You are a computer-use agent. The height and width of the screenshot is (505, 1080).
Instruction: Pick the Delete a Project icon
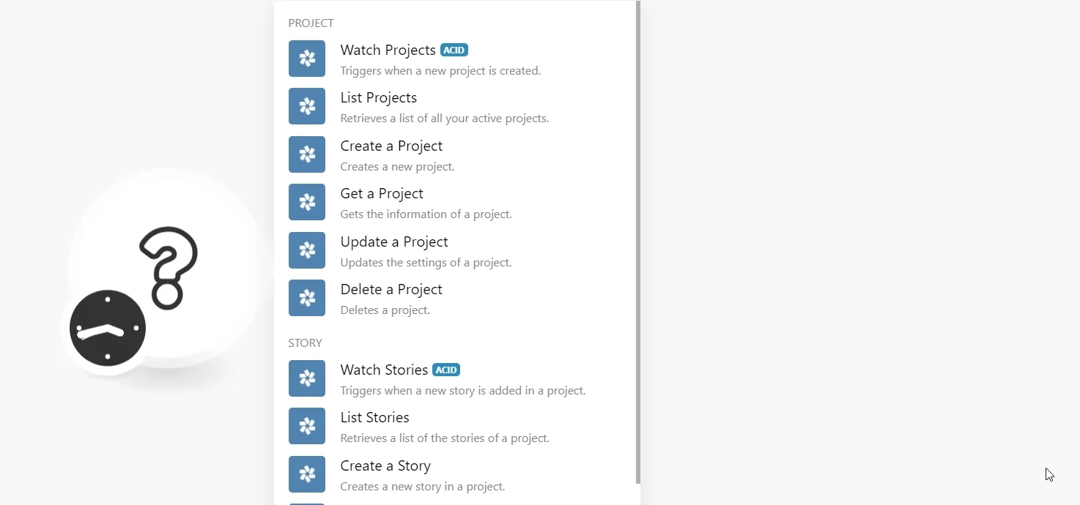(x=307, y=298)
